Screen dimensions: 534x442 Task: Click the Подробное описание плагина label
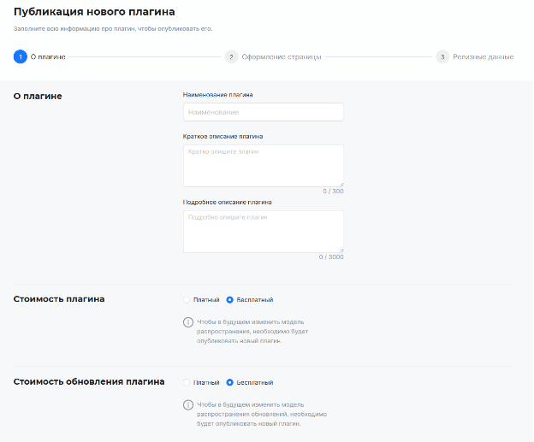[x=227, y=203]
